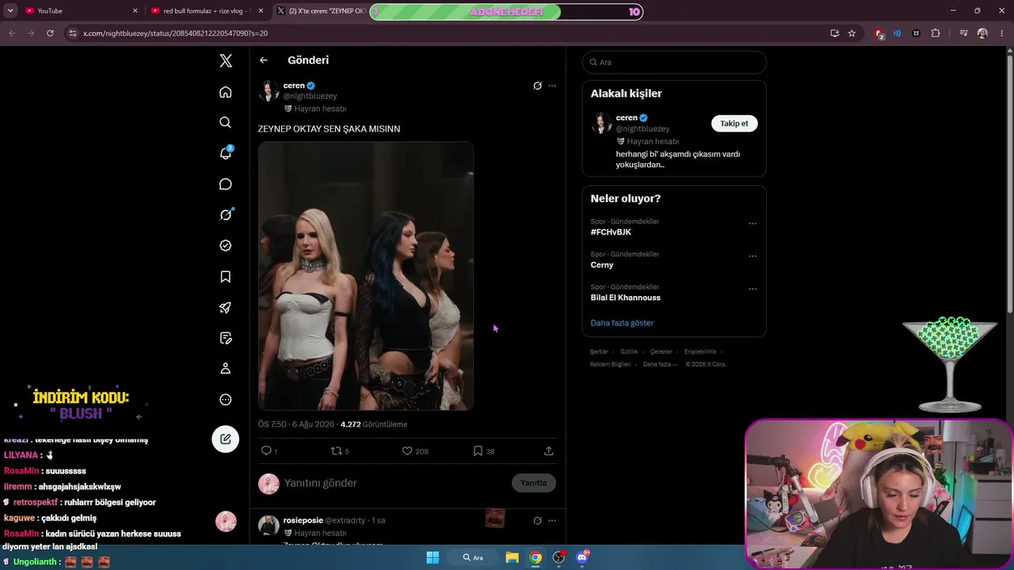
Task: Open the Windows Start menu
Action: [433, 557]
